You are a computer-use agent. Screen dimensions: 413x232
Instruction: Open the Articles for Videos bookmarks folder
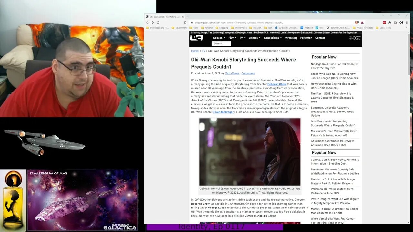click(x=363, y=28)
